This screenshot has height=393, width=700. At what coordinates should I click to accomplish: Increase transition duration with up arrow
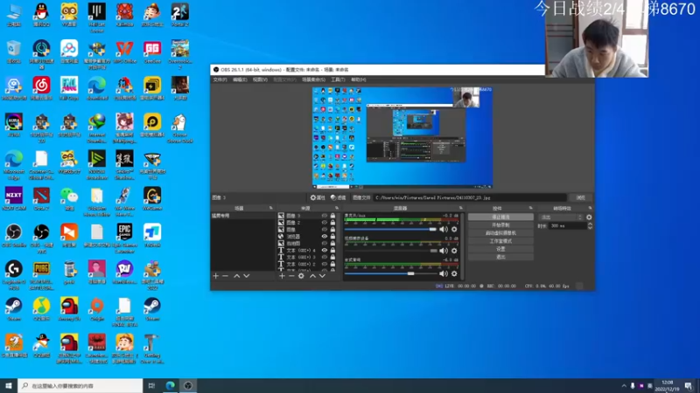click(590, 224)
